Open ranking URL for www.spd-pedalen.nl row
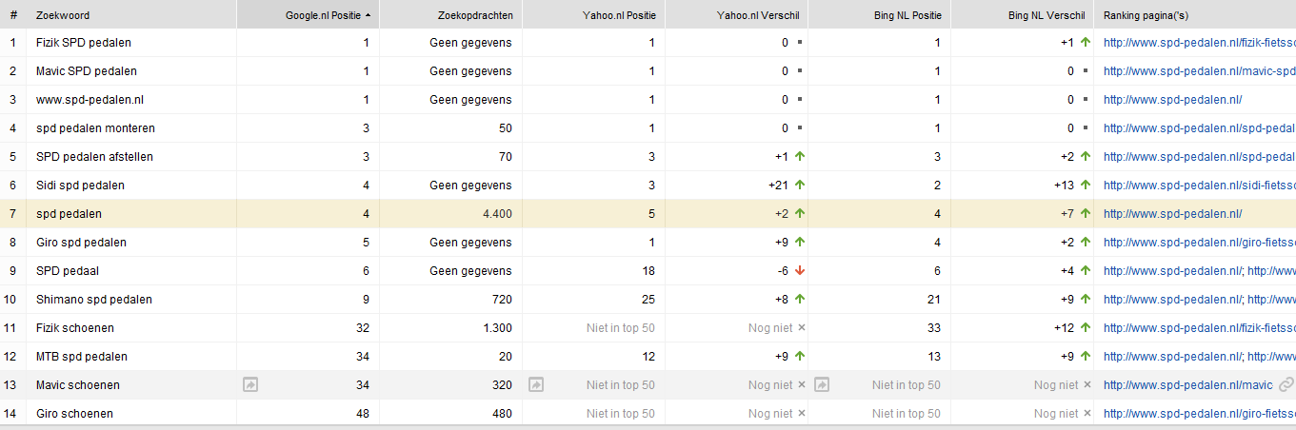This screenshot has height=430, width=1296. pyautogui.click(x=1172, y=100)
